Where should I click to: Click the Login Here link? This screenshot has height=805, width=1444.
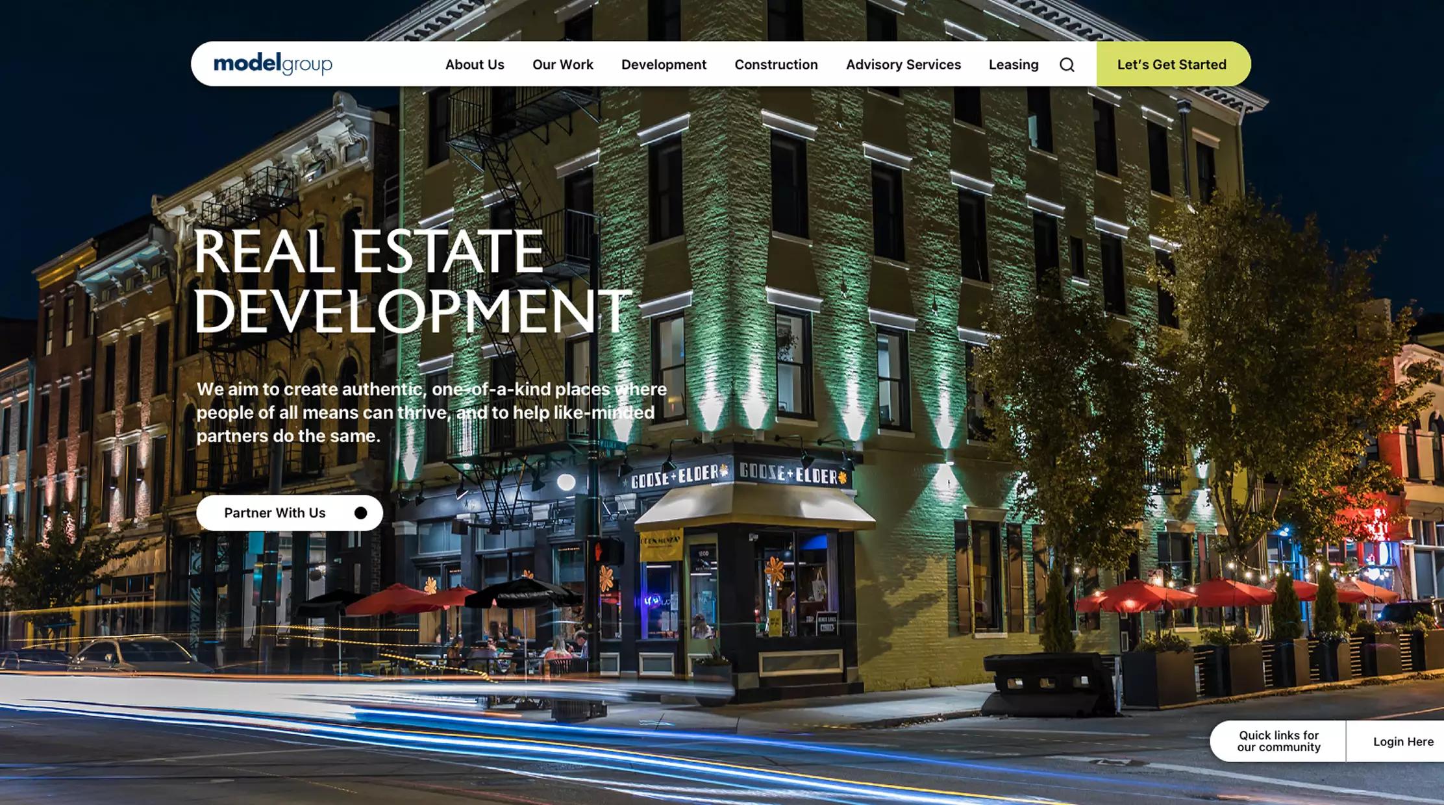[1402, 741]
